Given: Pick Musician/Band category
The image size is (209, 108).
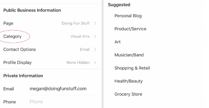Looking at the screenshot, I should [x=129, y=55].
